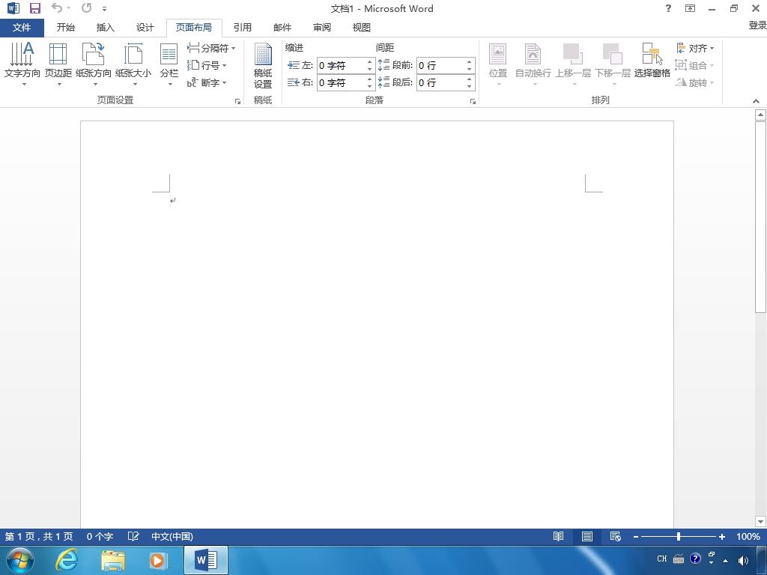Switch to the 引用 References tab
This screenshot has width=767, height=575.
[x=242, y=28]
